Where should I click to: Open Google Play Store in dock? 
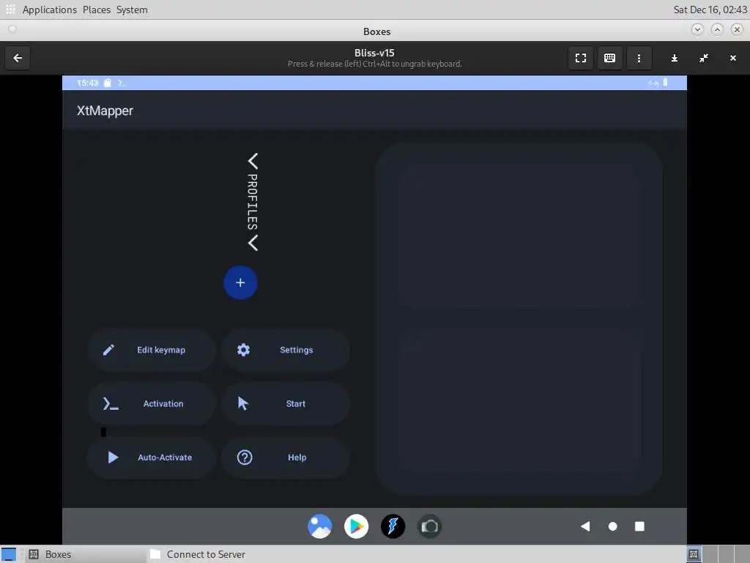[357, 526]
